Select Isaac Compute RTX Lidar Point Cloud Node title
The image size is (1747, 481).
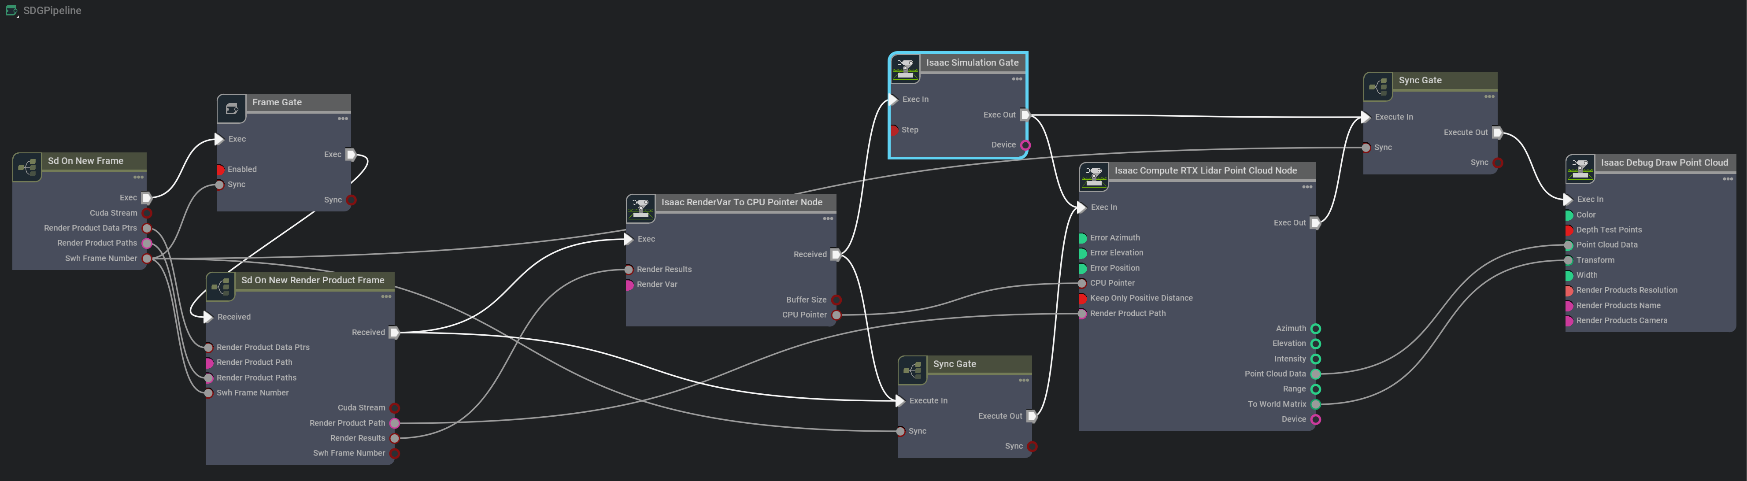pyautogui.click(x=1206, y=170)
